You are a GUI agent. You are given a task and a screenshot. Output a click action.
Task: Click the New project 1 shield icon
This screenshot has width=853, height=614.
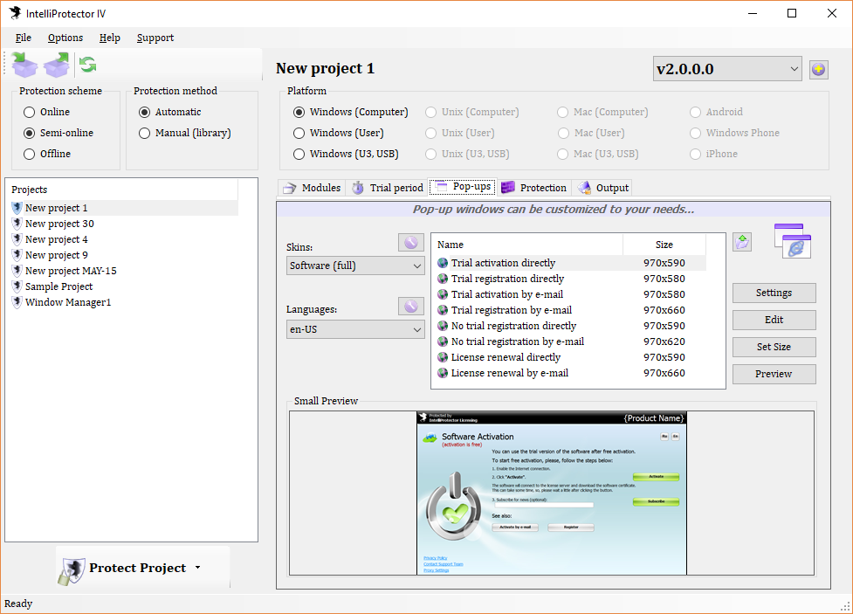(17, 208)
